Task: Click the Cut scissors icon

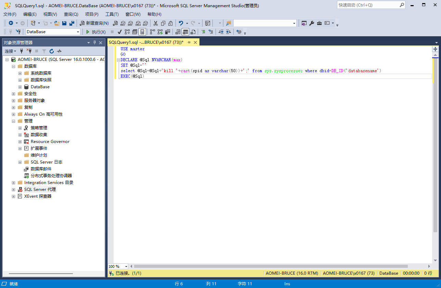Action: (156, 23)
